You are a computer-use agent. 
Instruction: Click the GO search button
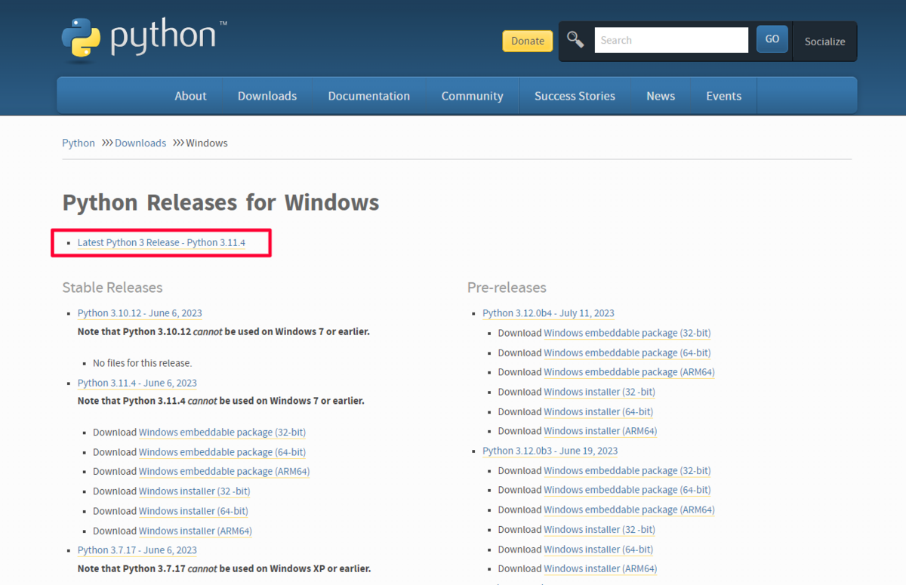point(772,39)
